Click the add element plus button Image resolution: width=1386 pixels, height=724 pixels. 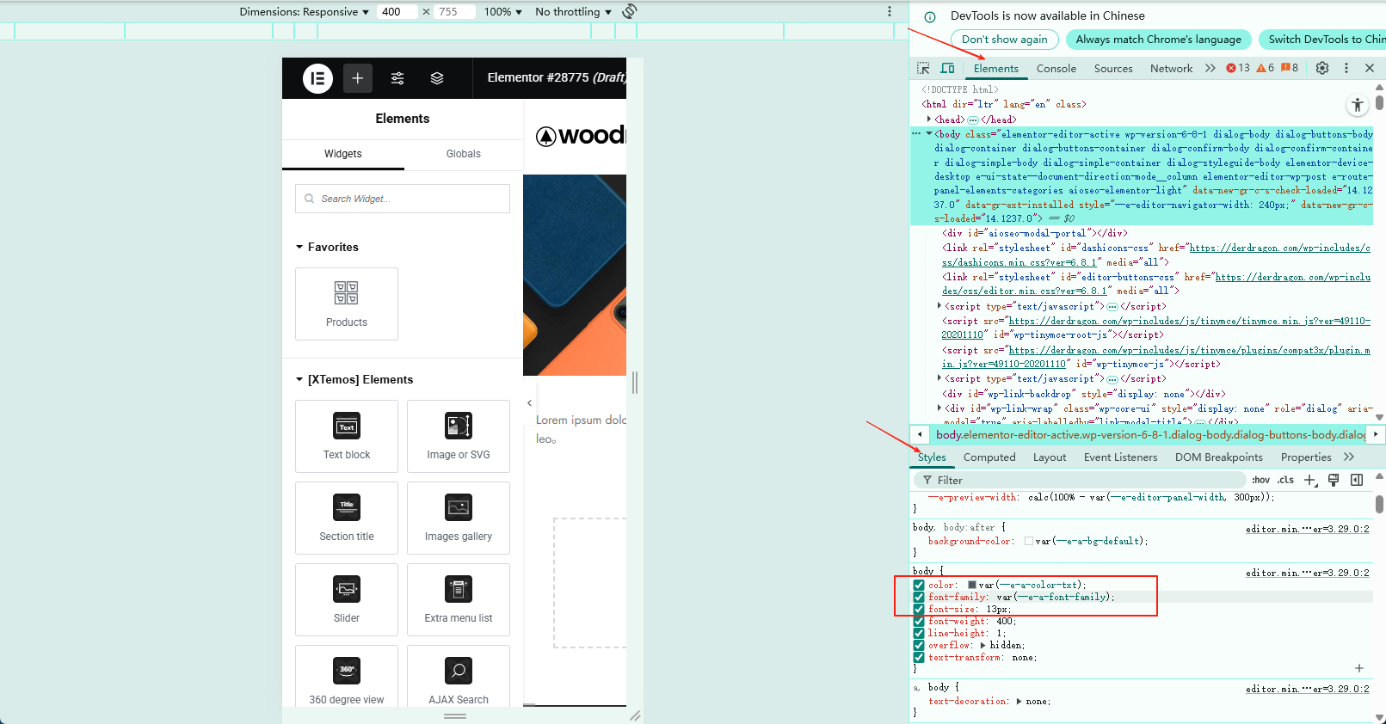coord(357,78)
